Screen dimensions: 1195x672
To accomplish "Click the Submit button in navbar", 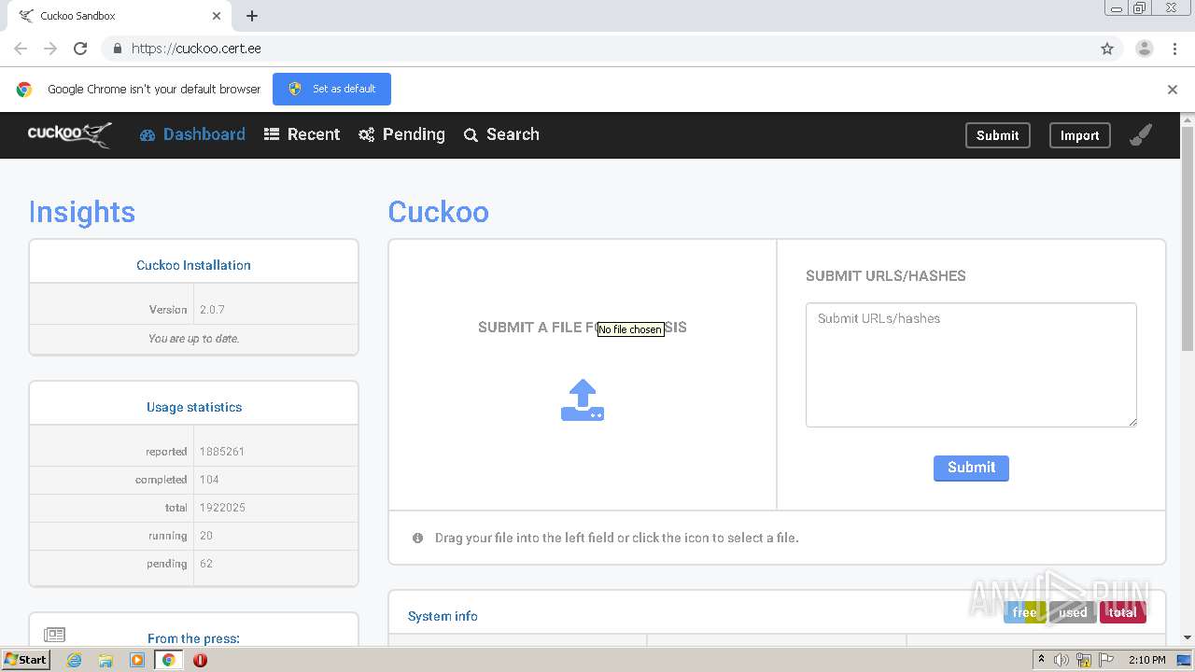I will [x=998, y=135].
